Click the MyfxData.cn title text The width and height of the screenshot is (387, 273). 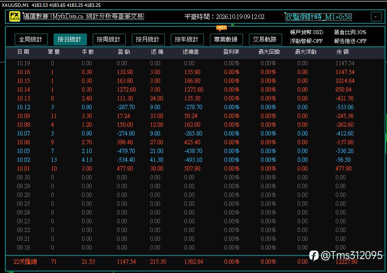(83, 17)
